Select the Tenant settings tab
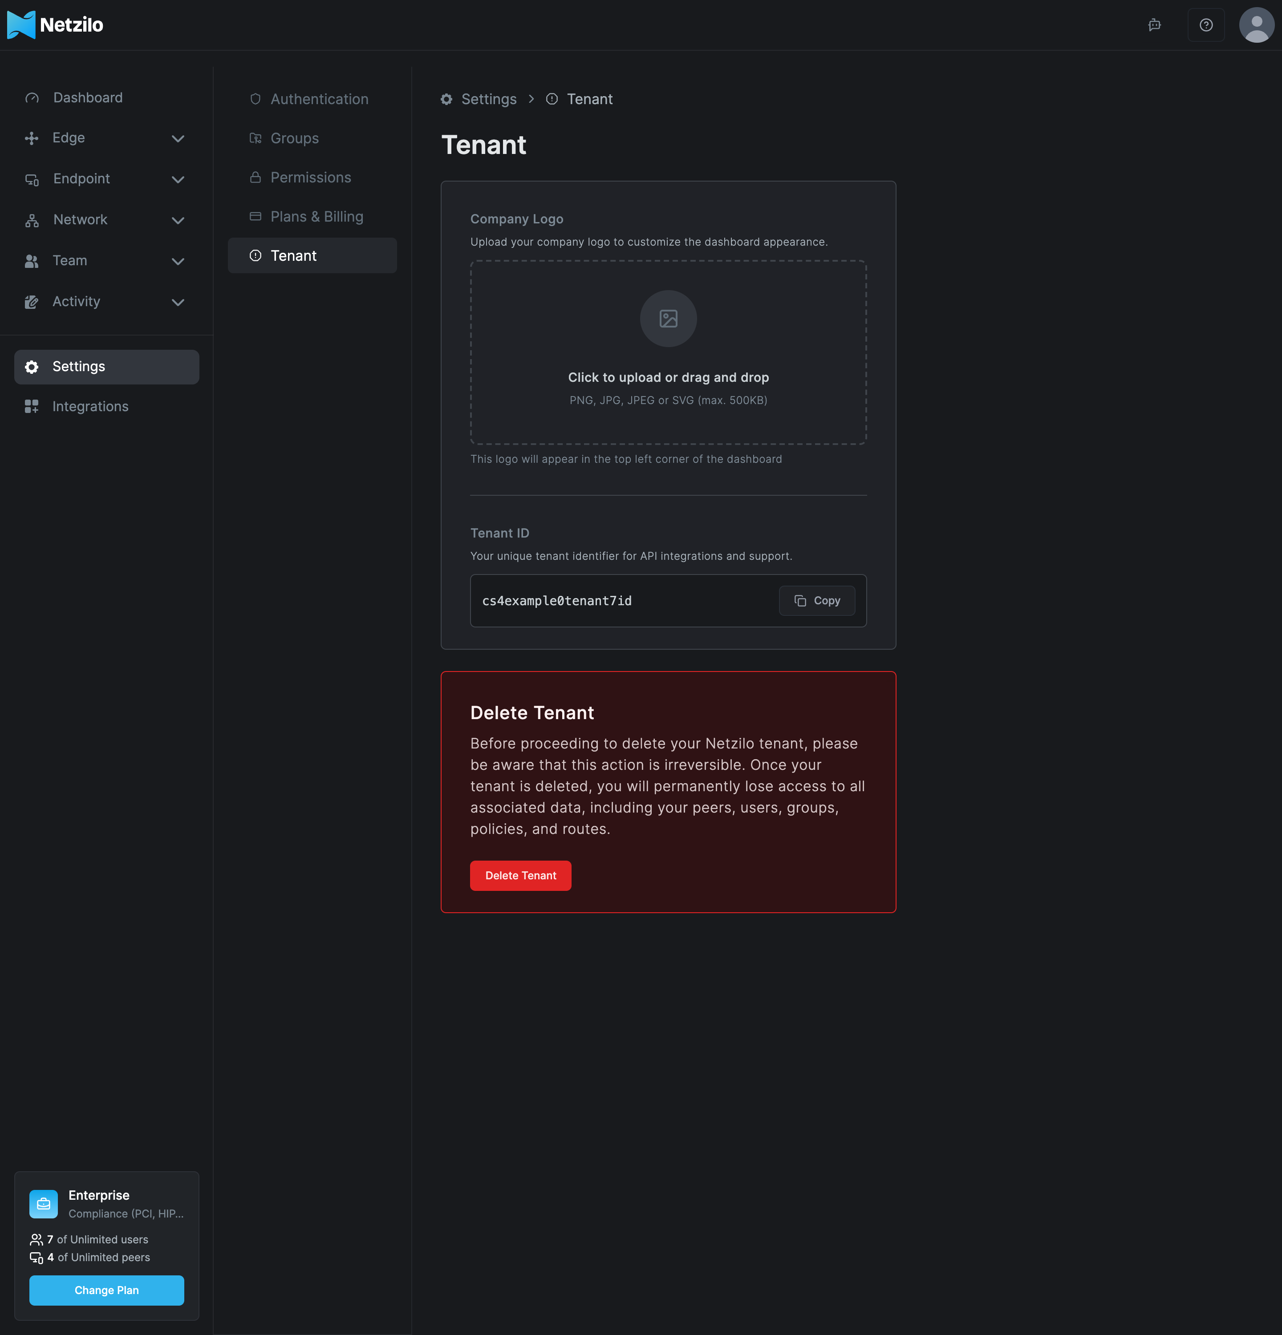1282x1335 pixels. (x=312, y=255)
